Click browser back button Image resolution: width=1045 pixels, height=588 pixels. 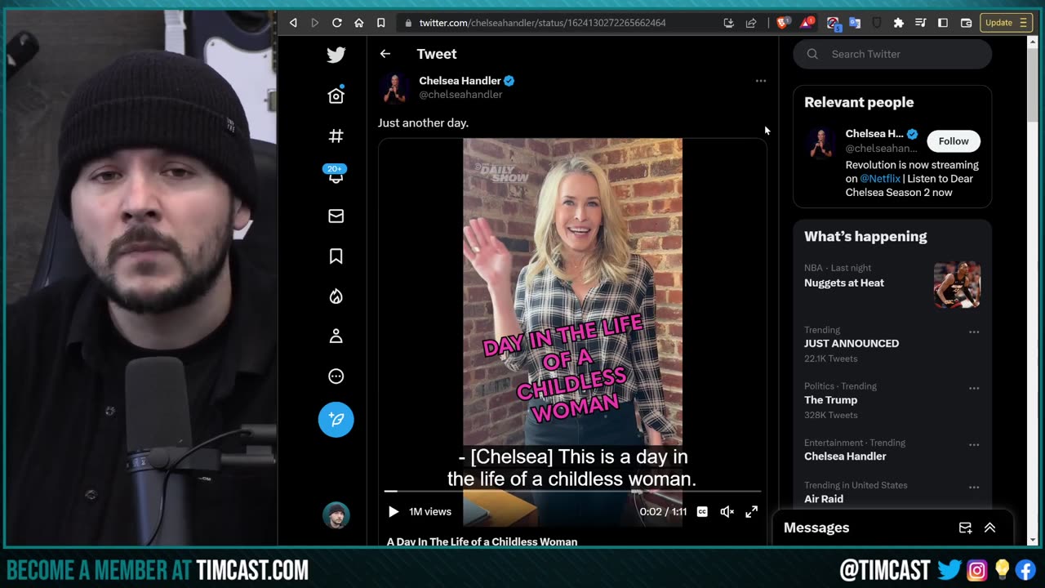[x=293, y=23]
